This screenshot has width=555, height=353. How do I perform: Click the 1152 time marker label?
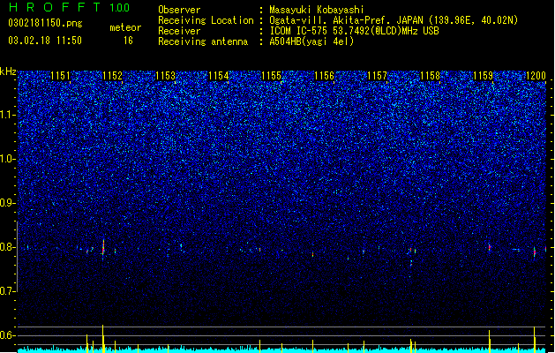(x=113, y=76)
